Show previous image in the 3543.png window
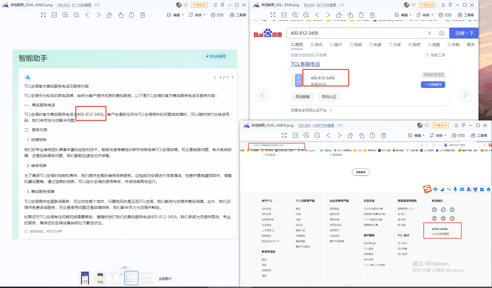Screen dimensions: 492x288 tap(317, 15)
